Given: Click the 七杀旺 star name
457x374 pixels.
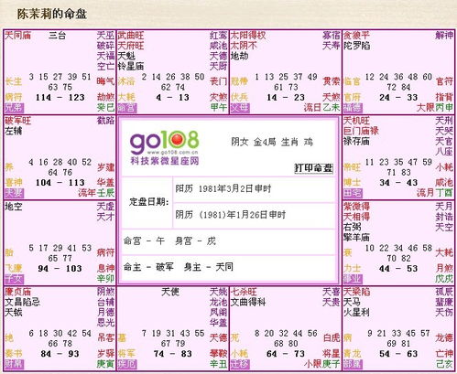Looking at the screenshot, I should (244, 292).
